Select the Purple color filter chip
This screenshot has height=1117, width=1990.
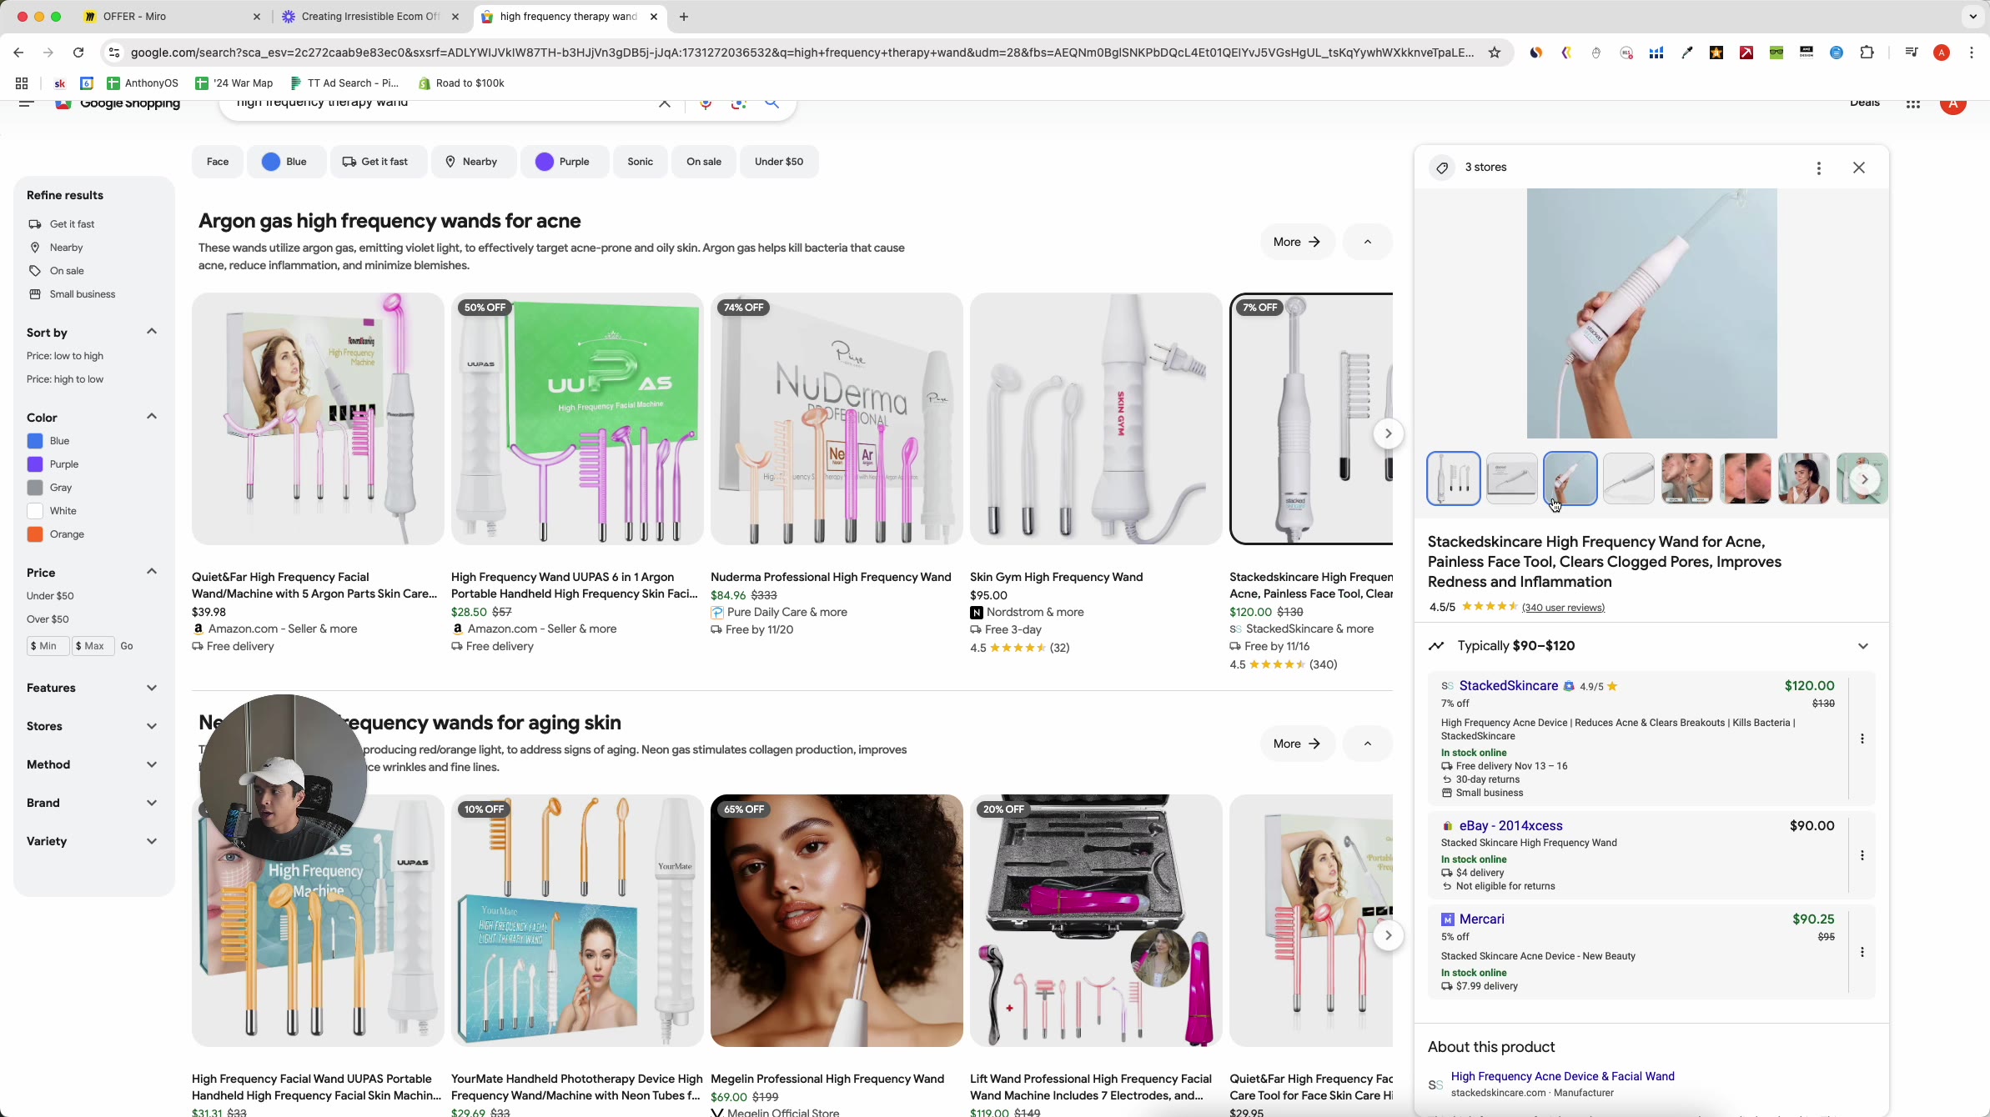[565, 162]
